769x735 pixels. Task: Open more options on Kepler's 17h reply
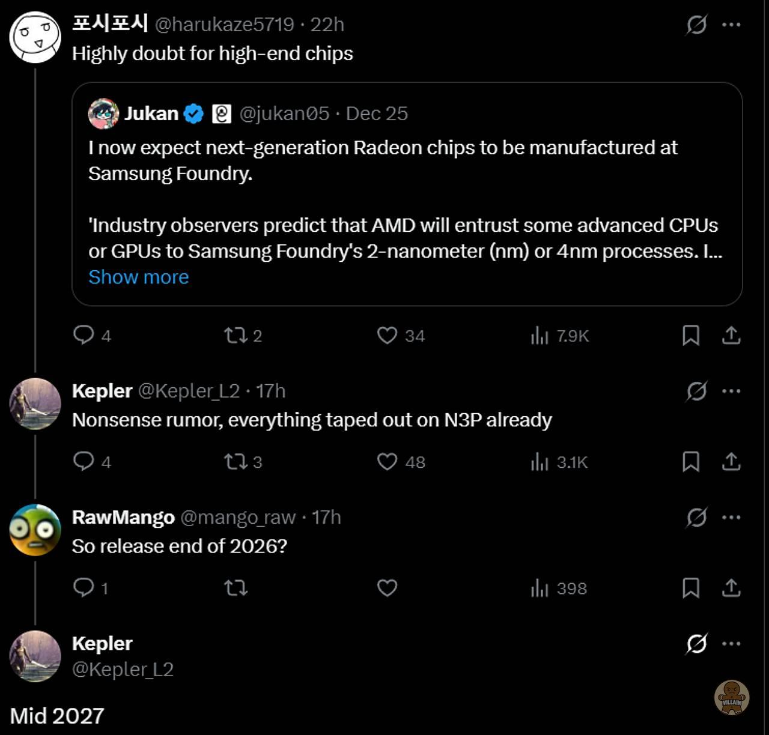(x=731, y=391)
